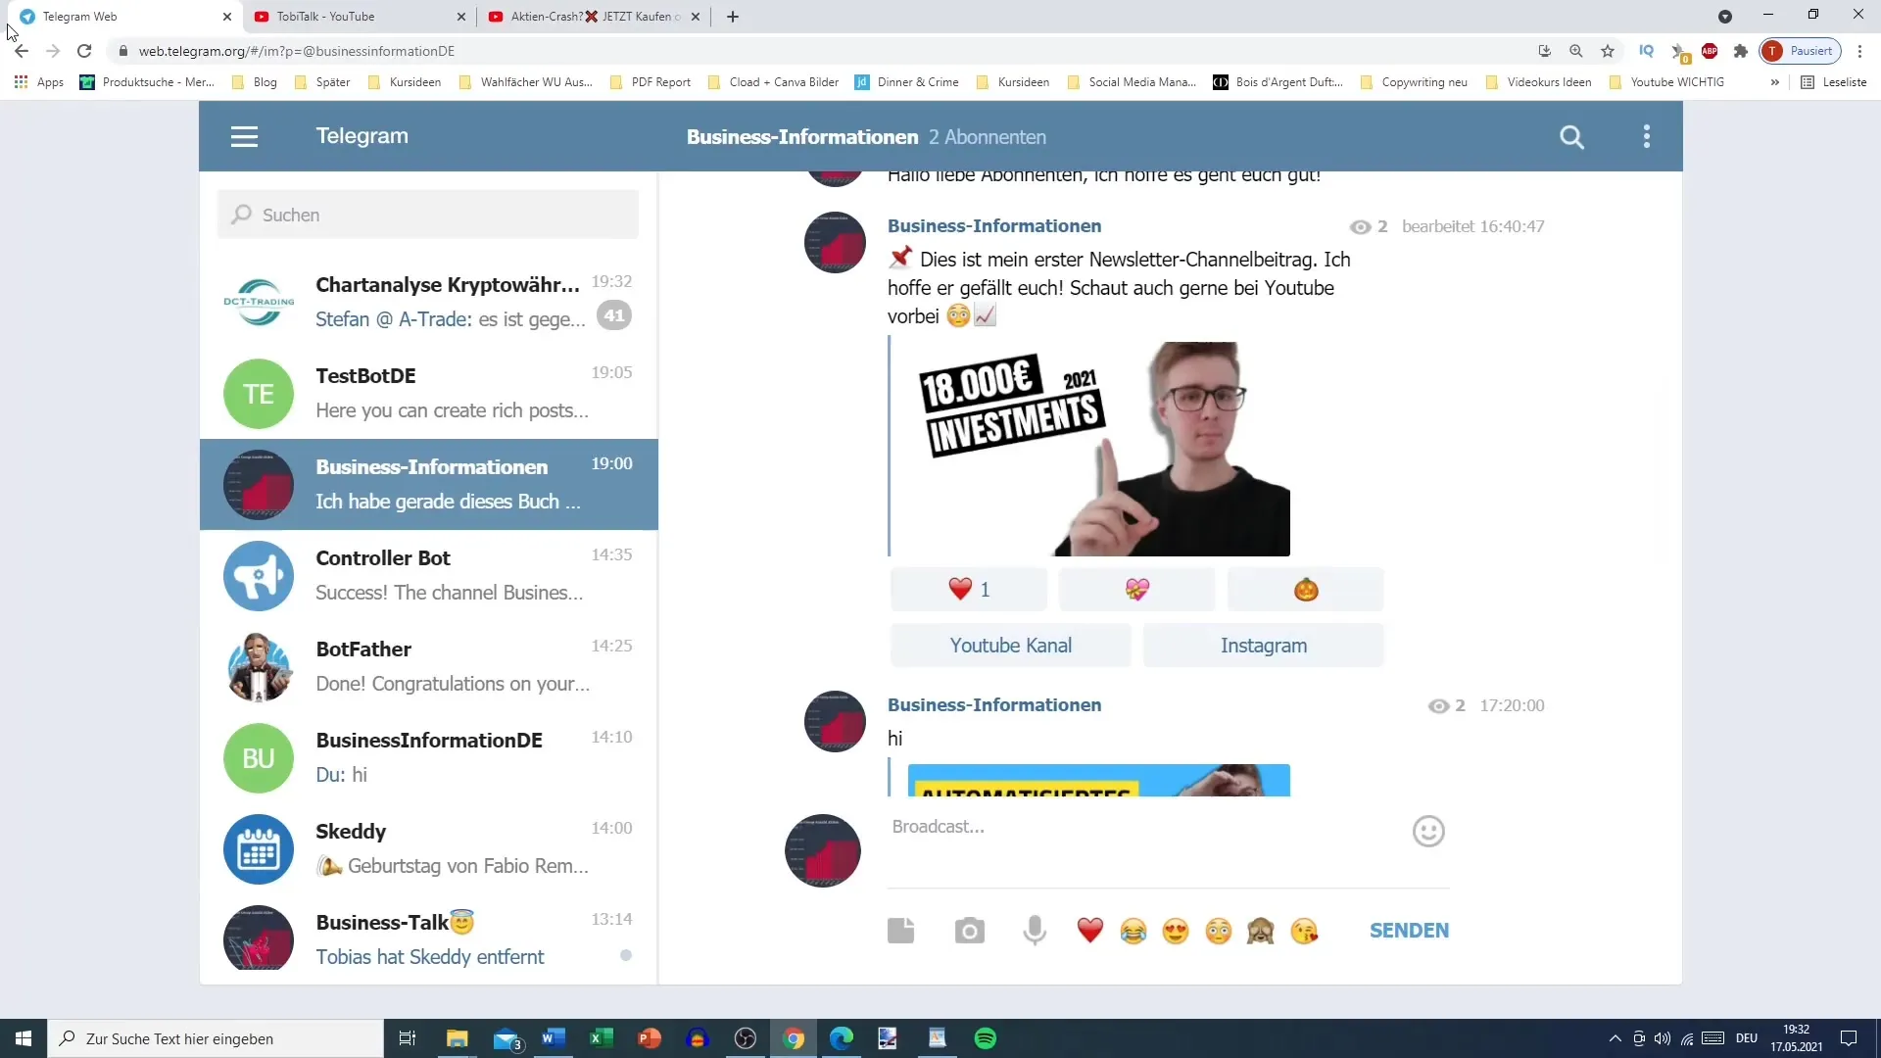Click the Youtube Kanal button in message

[x=1012, y=645]
